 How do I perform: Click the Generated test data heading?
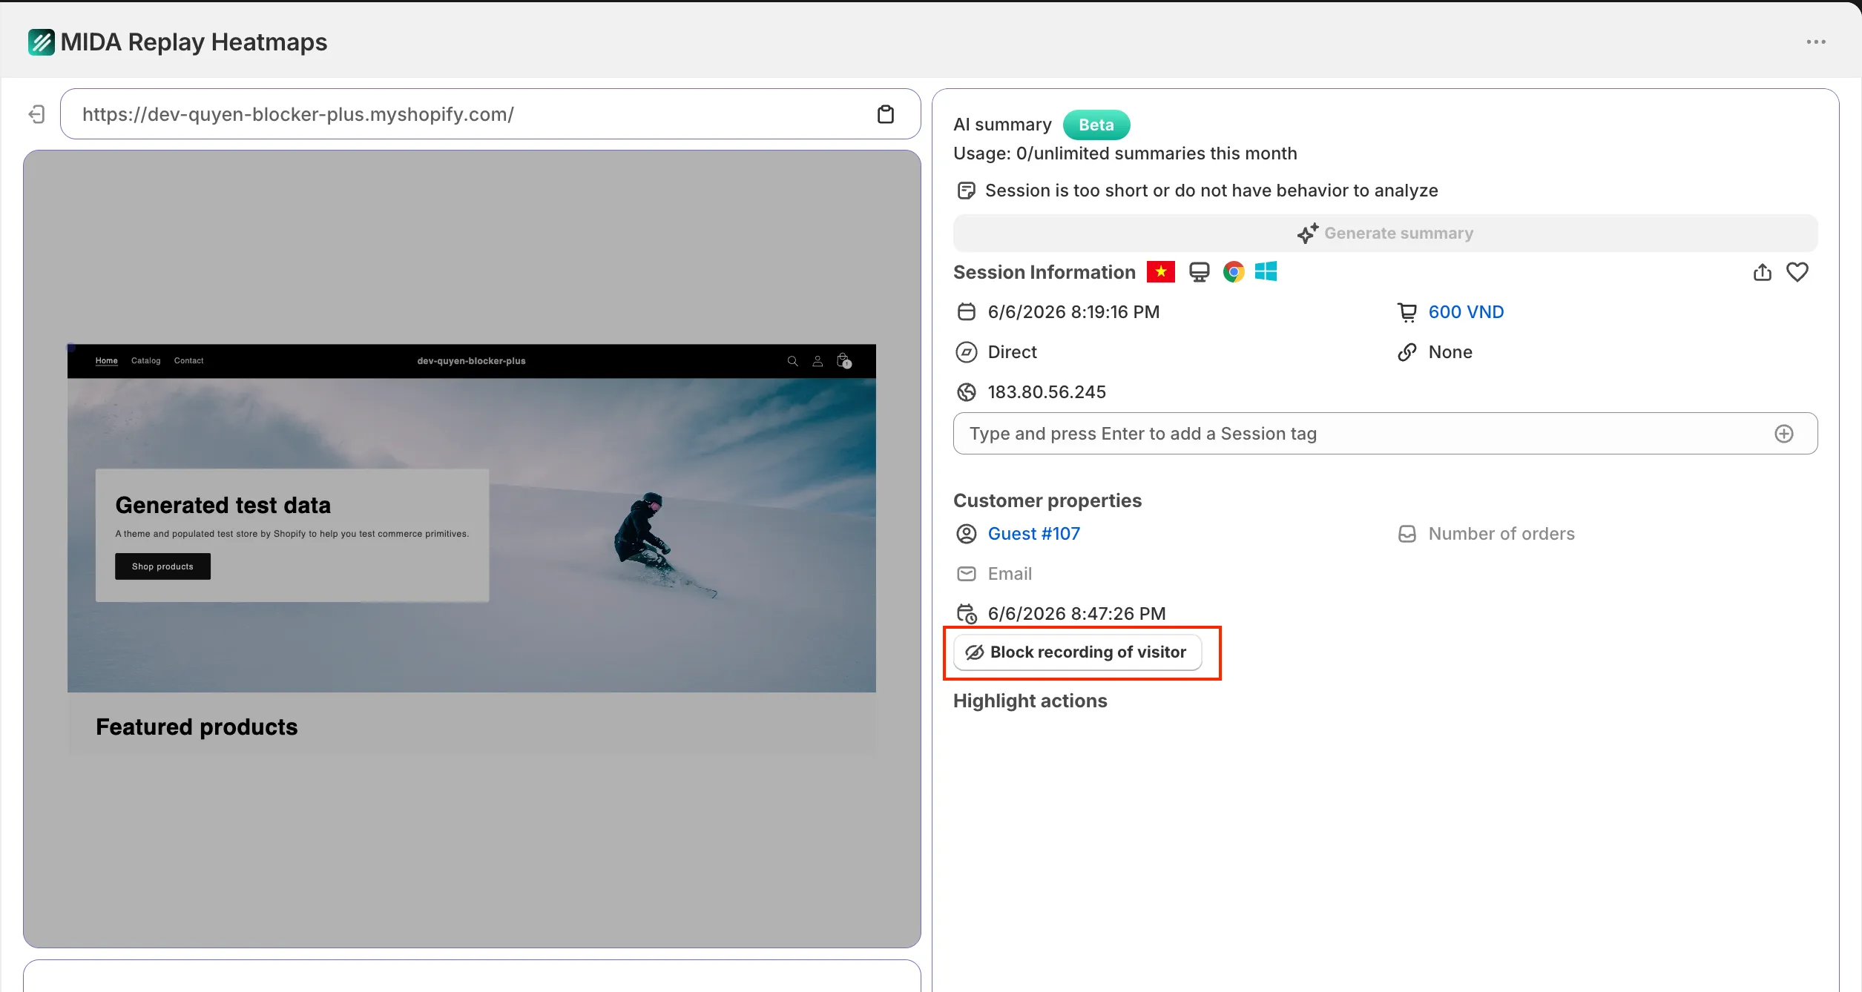223,506
